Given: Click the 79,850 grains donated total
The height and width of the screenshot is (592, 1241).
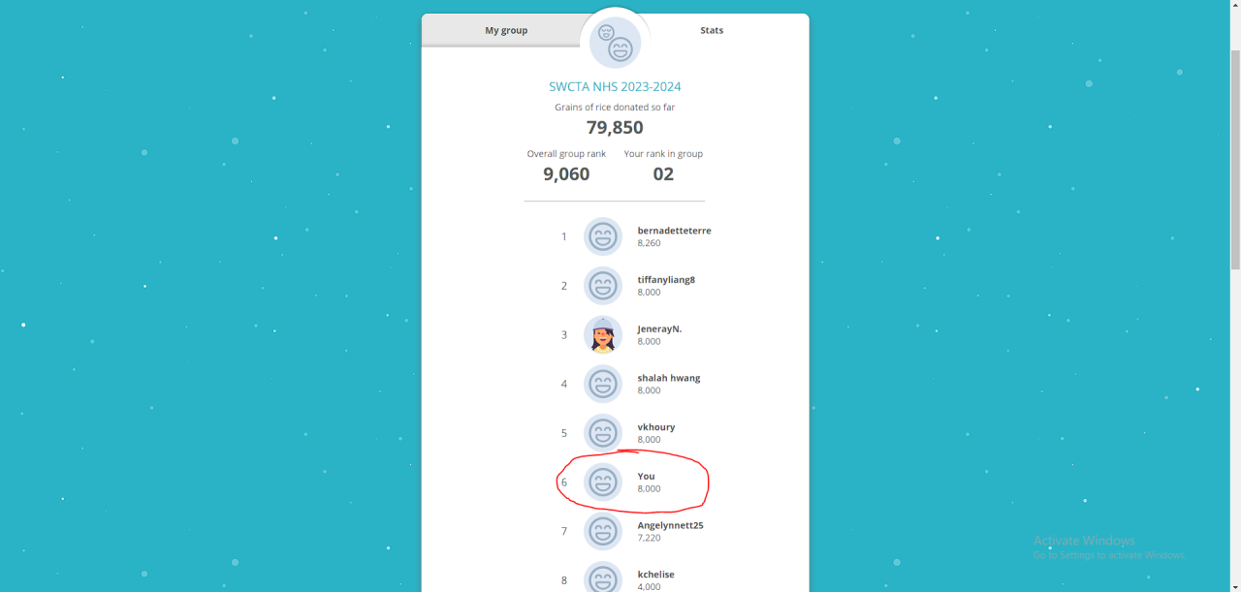Looking at the screenshot, I should coord(615,128).
